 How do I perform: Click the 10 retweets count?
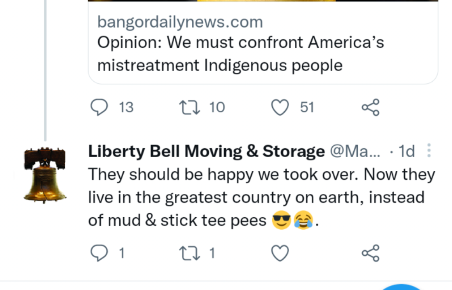[x=217, y=107]
